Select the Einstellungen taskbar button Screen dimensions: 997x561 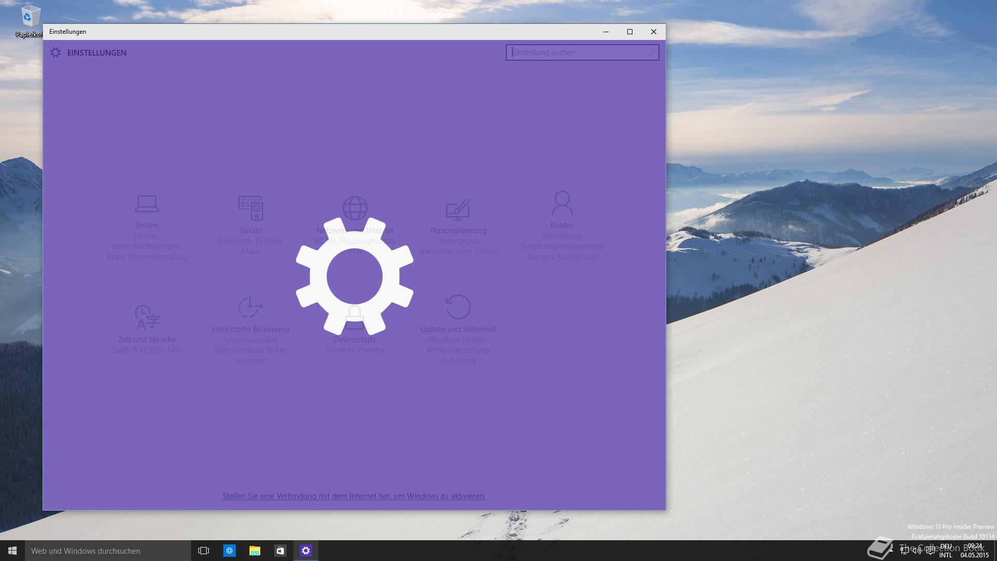306,551
